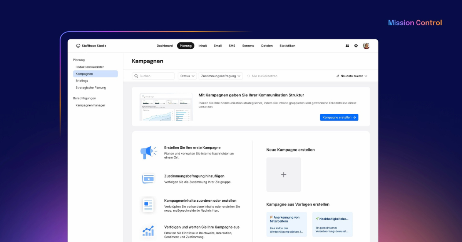Switch to the Inhalt tab
This screenshot has height=242, width=462.
point(203,46)
